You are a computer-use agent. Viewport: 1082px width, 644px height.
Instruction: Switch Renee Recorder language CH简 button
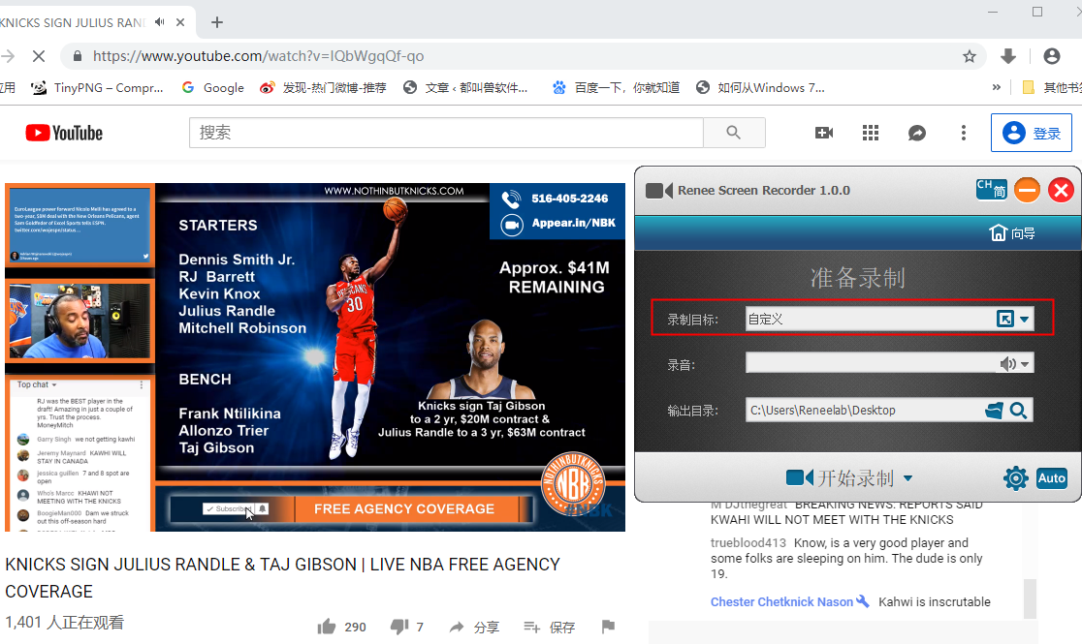[991, 189]
